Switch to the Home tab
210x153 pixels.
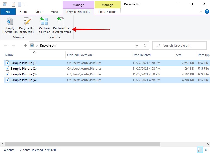23,12
